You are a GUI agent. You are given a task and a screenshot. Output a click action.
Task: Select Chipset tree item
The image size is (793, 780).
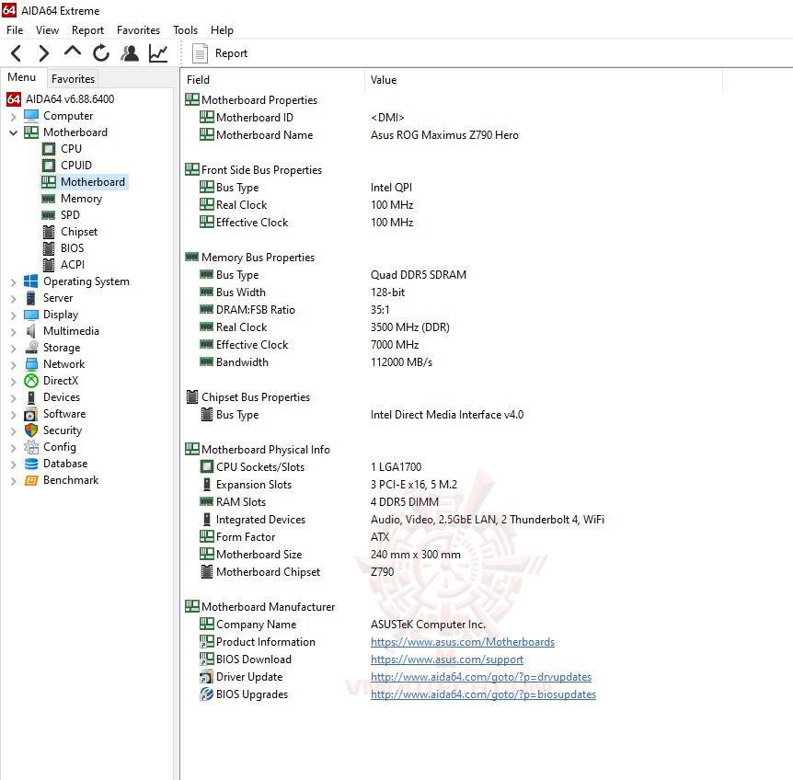click(79, 232)
